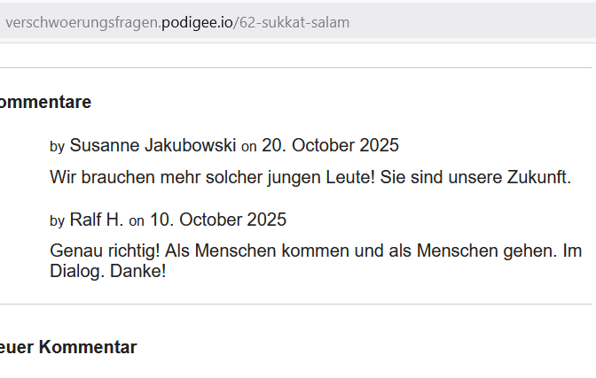Image resolution: width=596 pixels, height=378 pixels.
Task: Click the comment starting "Genau richtig!"
Action: point(315,251)
